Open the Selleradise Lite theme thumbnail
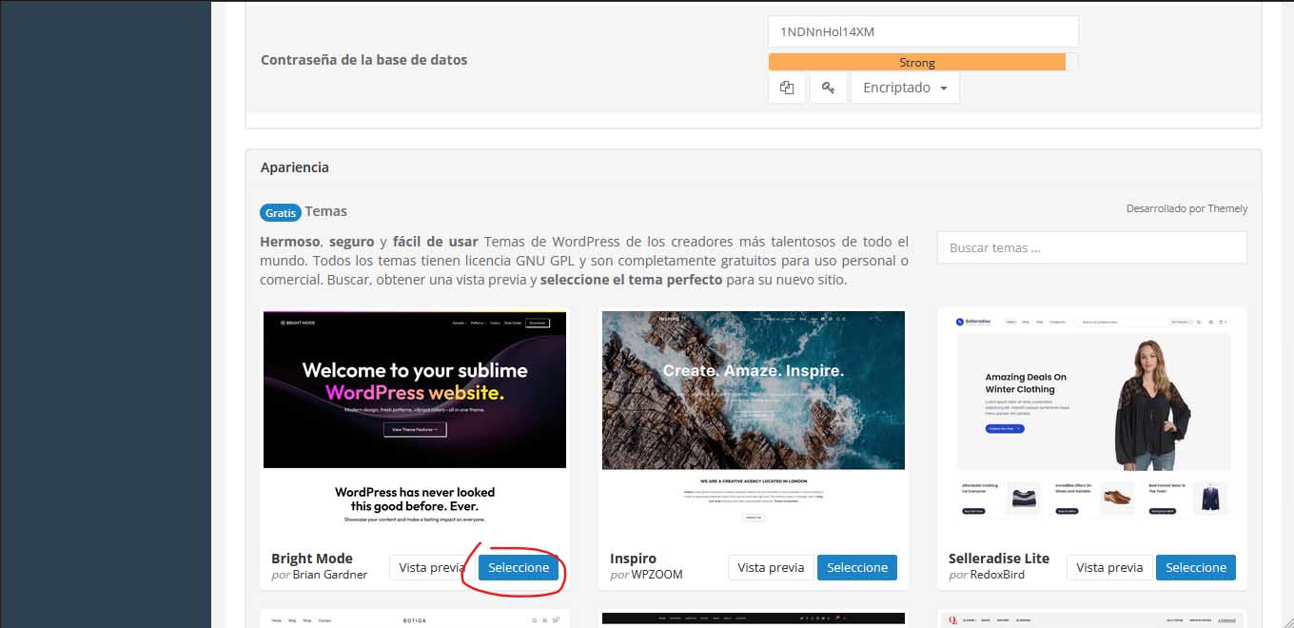The height and width of the screenshot is (628, 1294). 1092,424
